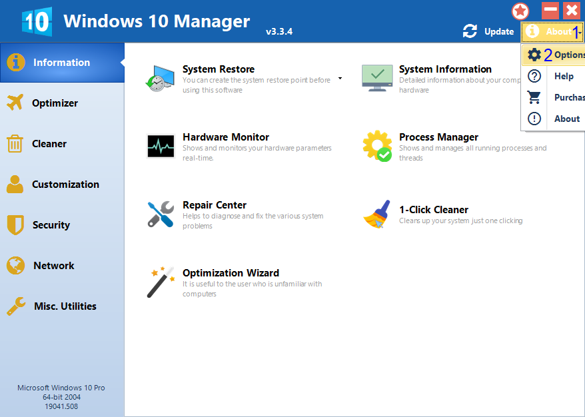This screenshot has width=585, height=417.
Task: Open the System Information title link
Action: [x=445, y=69]
